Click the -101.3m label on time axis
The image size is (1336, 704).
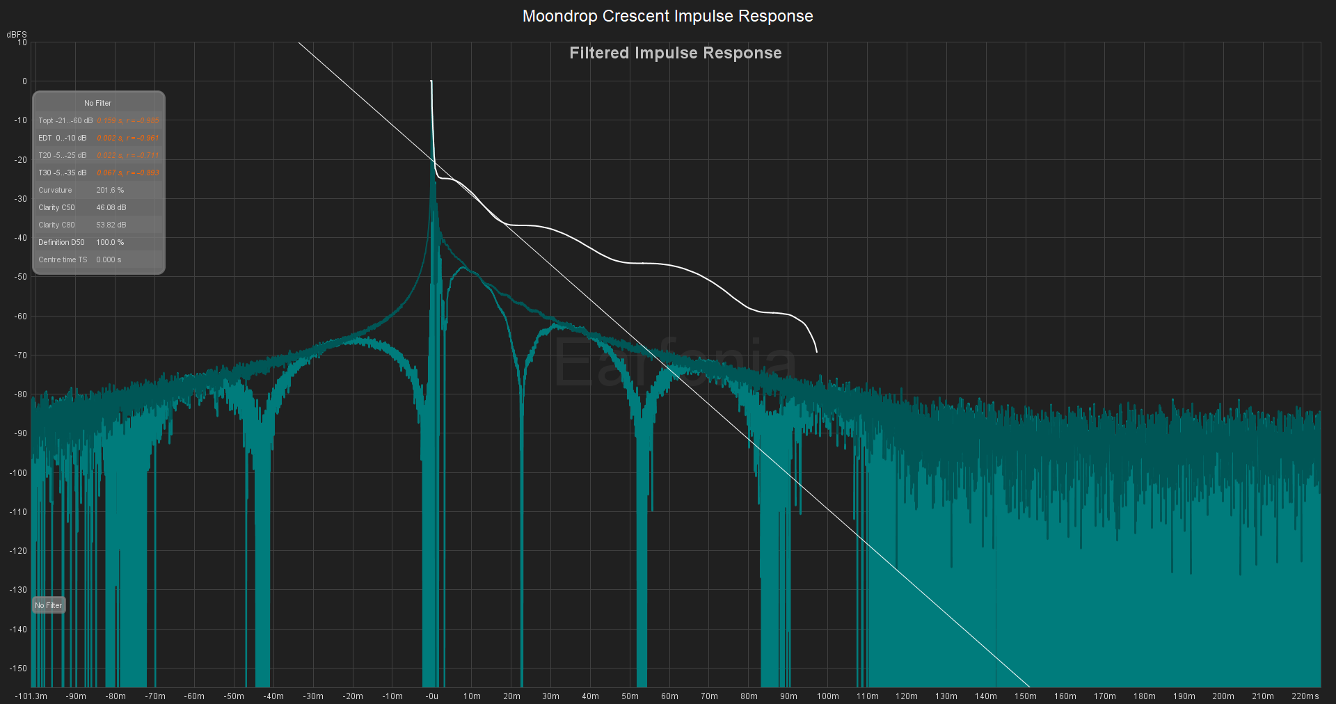point(31,696)
